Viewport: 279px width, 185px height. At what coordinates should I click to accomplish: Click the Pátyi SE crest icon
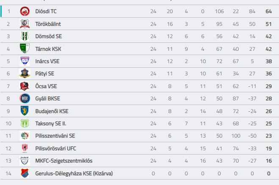coord(25,74)
